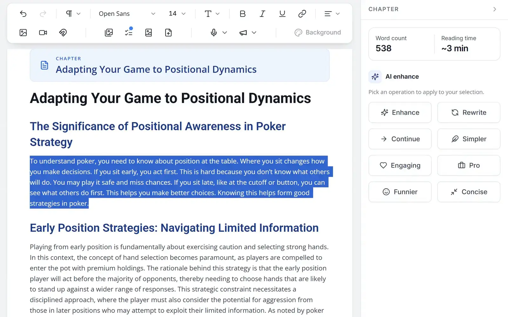Open the text style T dropdown
Viewport: 508px width, 317px height.
point(212,14)
